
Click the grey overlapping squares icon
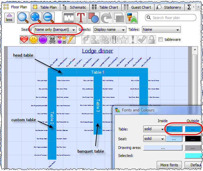(x=119, y=18)
